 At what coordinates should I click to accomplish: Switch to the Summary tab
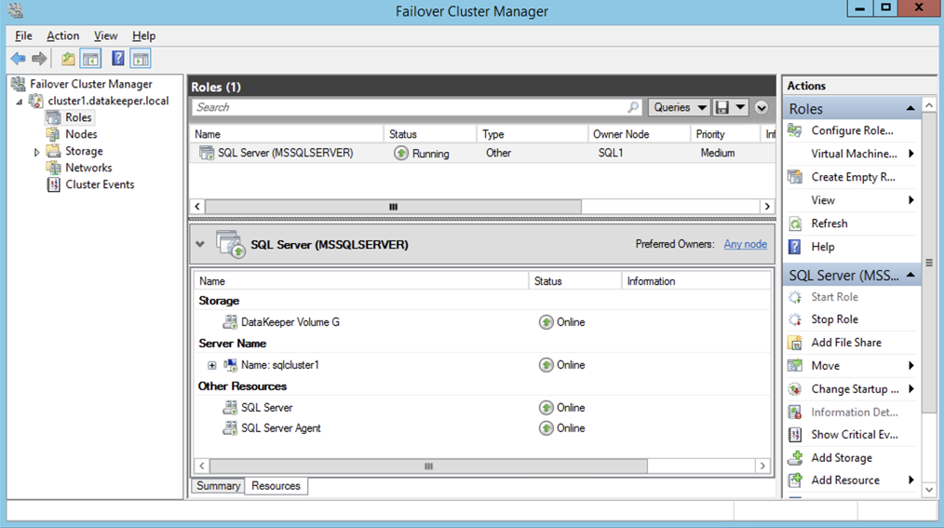click(218, 486)
